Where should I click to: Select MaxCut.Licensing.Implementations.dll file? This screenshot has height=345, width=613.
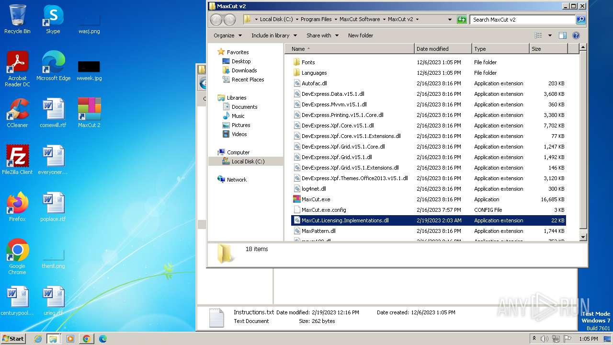(429, 220)
